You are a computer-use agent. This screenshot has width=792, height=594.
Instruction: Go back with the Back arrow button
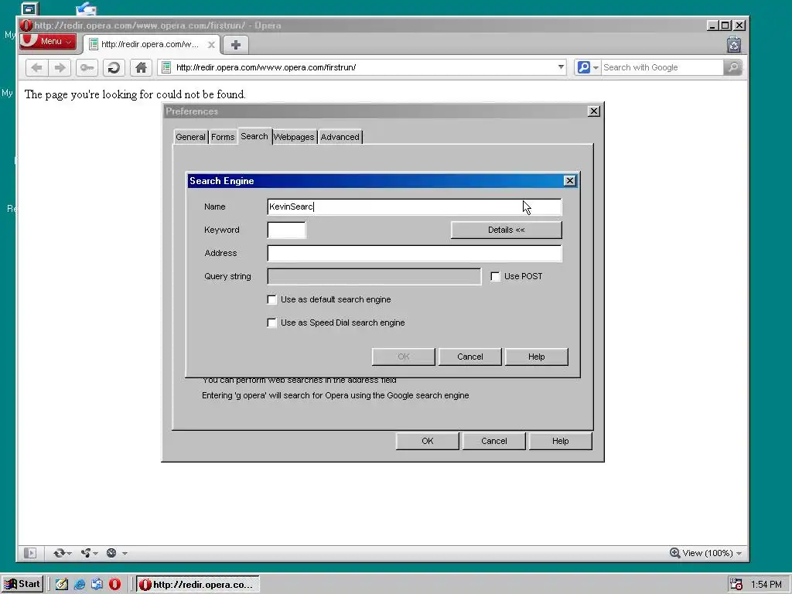pyautogui.click(x=36, y=68)
